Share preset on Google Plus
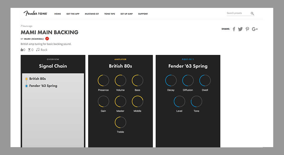 click(x=255, y=29)
